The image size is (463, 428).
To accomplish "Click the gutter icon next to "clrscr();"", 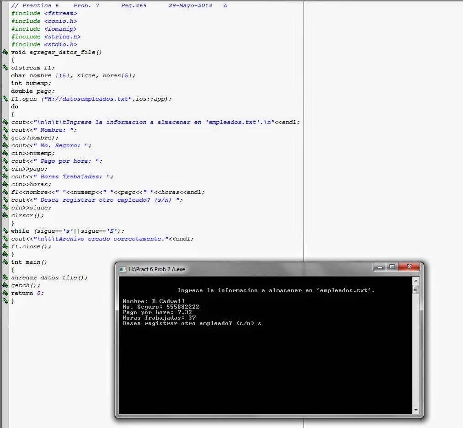I will click(x=5, y=215).
